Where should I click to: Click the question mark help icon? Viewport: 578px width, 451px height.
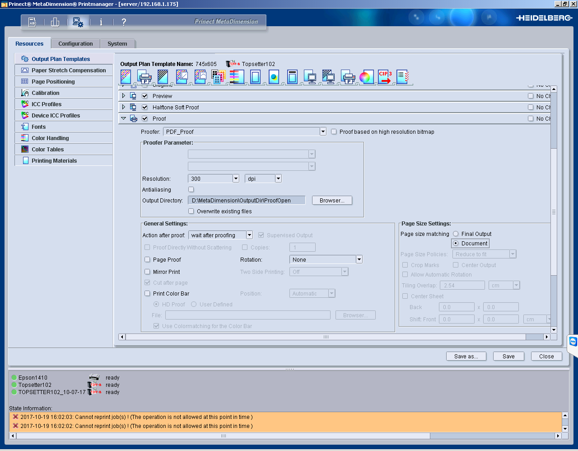click(x=124, y=22)
